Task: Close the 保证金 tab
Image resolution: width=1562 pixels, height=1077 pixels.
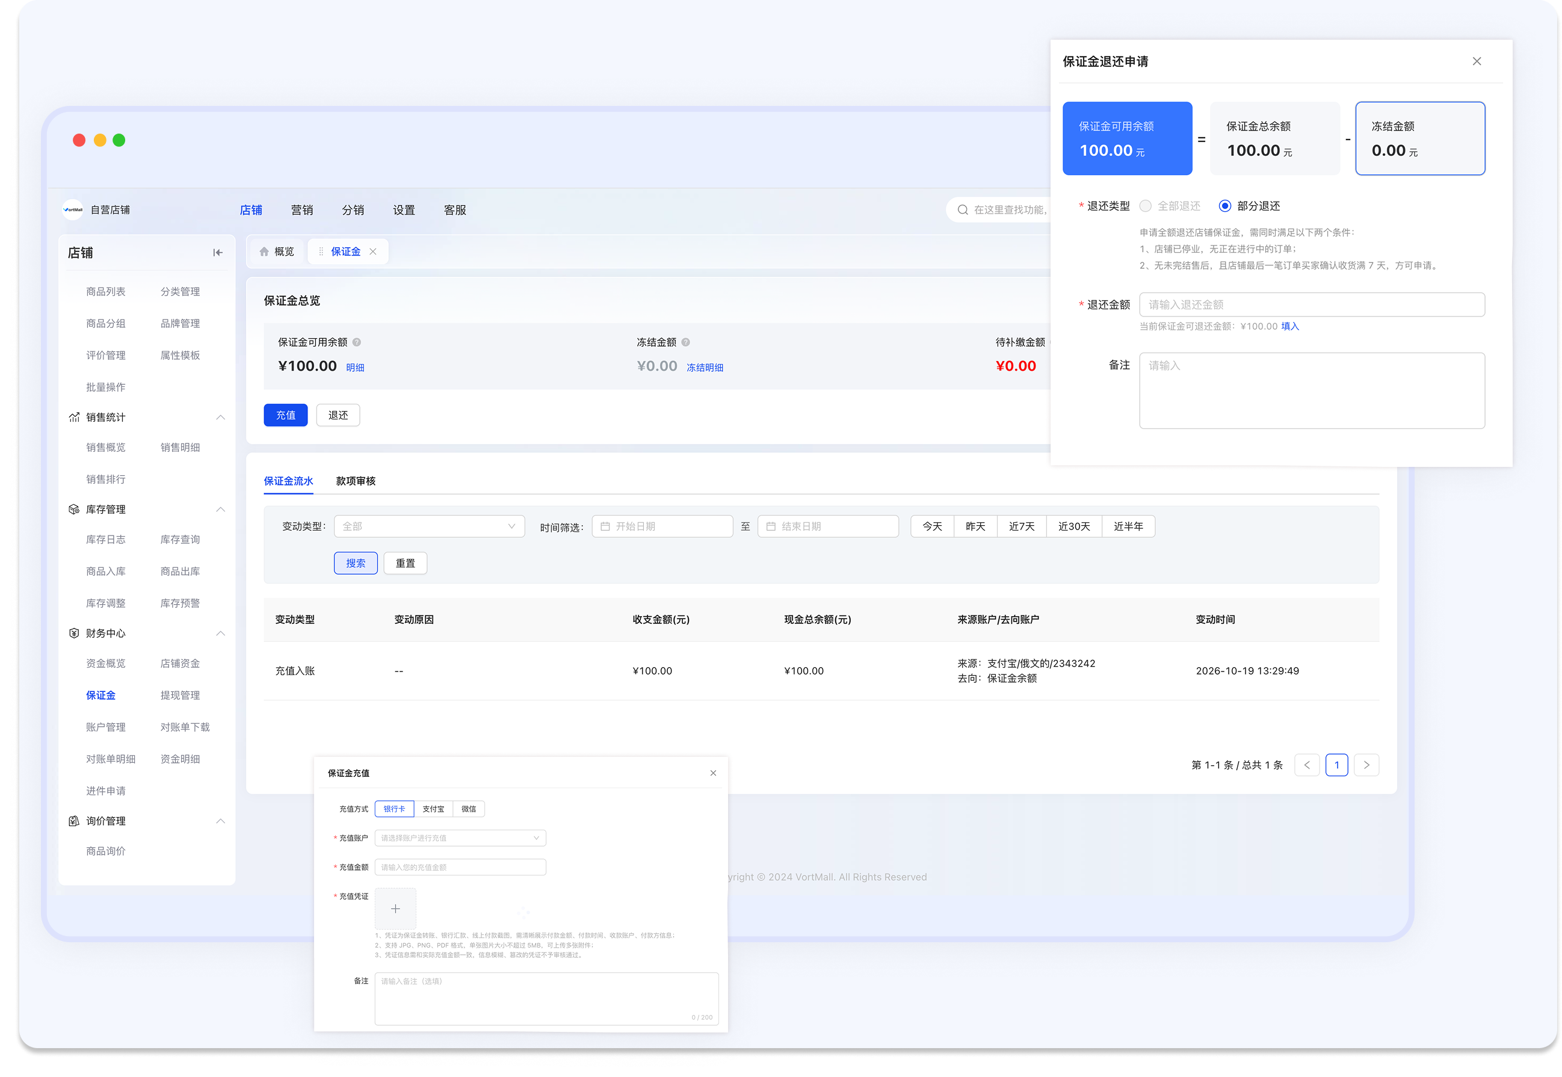Action: coord(372,252)
